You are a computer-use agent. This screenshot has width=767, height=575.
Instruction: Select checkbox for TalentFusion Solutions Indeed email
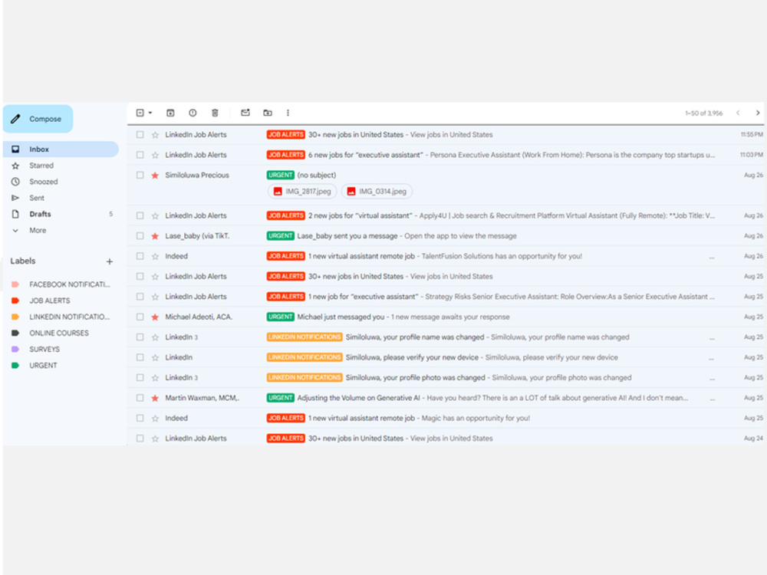140,256
